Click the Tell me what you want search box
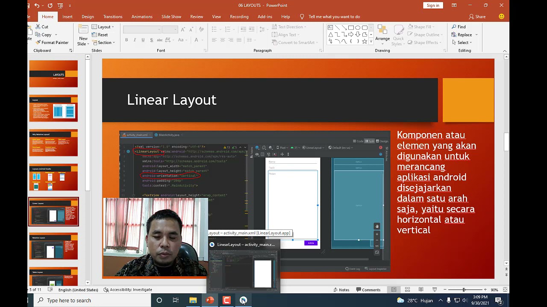 click(x=330, y=17)
